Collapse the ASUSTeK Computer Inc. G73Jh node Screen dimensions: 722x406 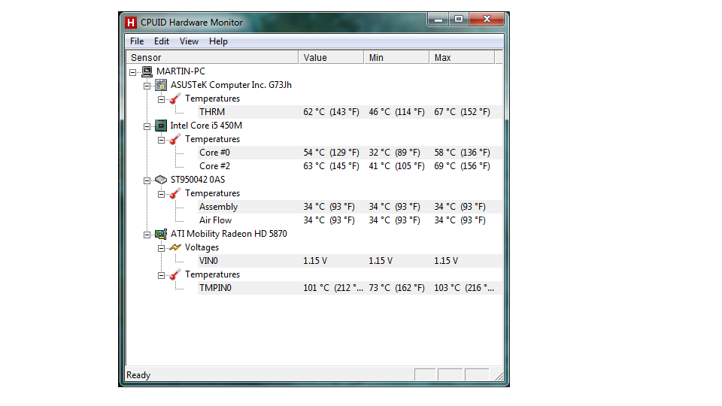point(147,86)
